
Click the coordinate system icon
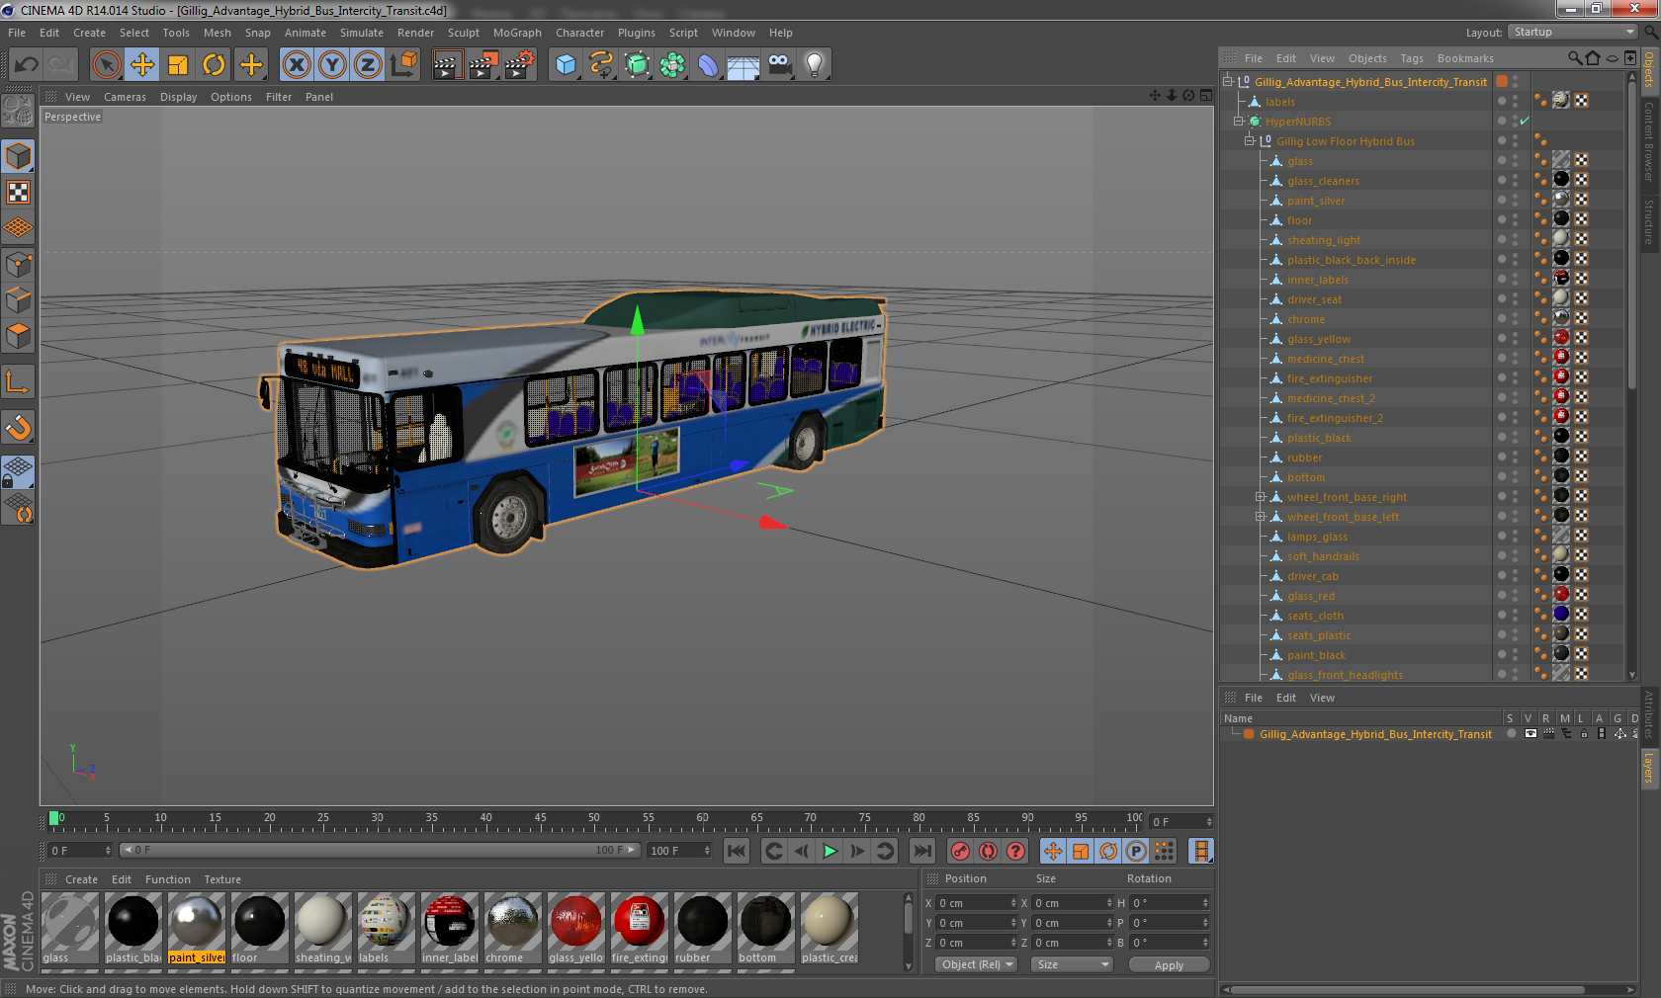coord(403,65)
